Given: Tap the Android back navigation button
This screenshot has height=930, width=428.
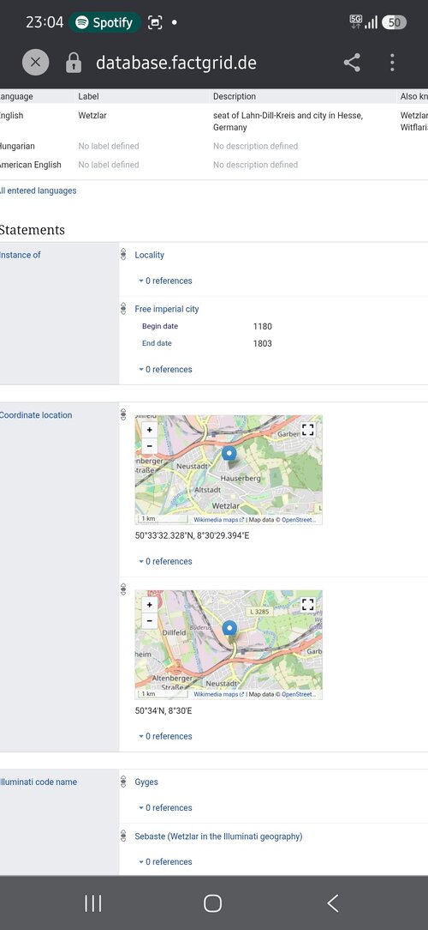Looking at the screenshot, I should [x=333, y=903].
